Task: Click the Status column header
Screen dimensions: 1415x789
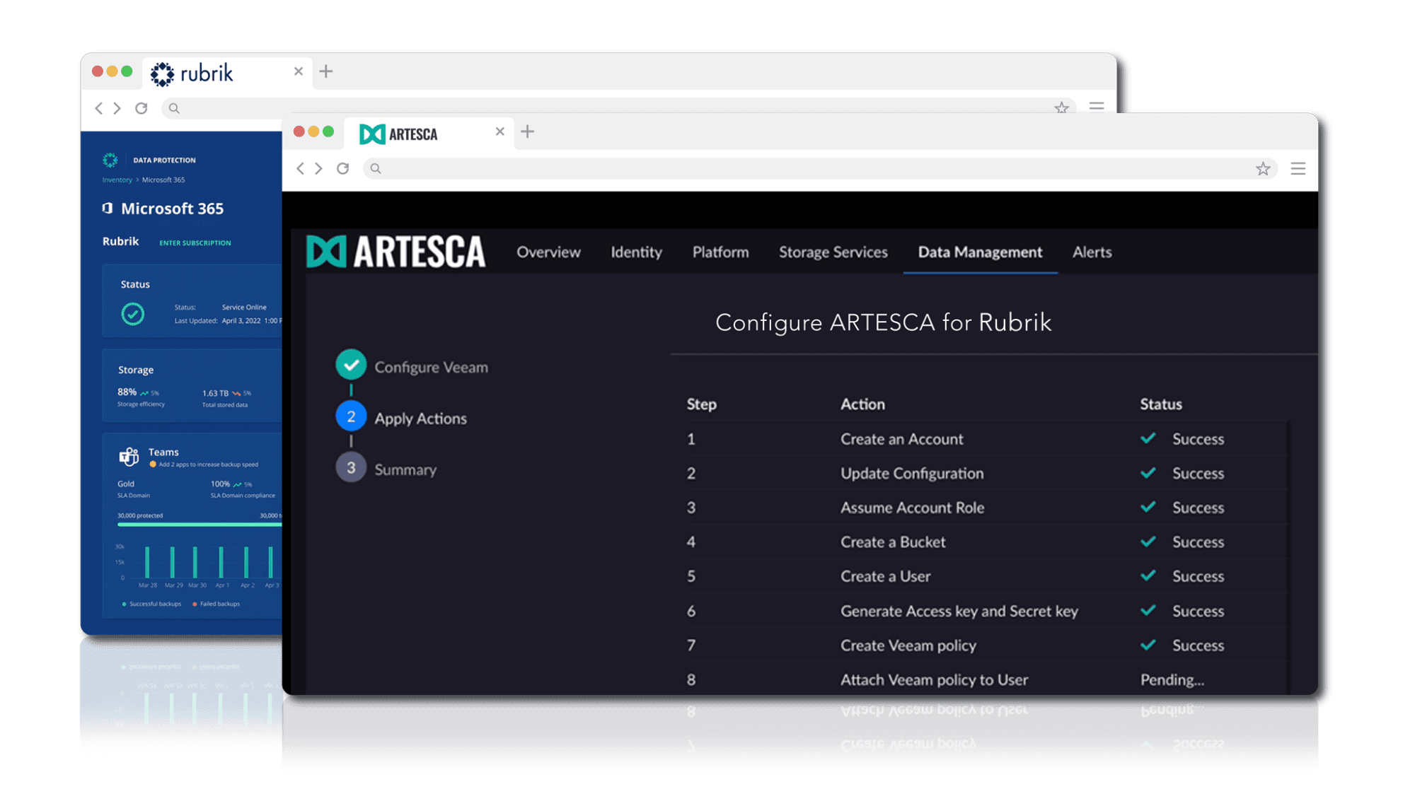Action: 1160,404
